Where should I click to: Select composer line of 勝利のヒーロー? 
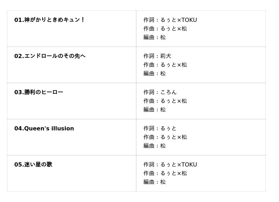click(165, 101)
